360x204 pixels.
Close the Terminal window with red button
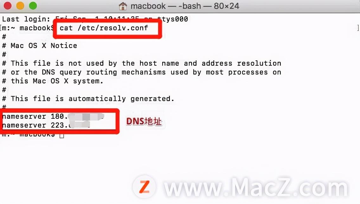(8, 5)
